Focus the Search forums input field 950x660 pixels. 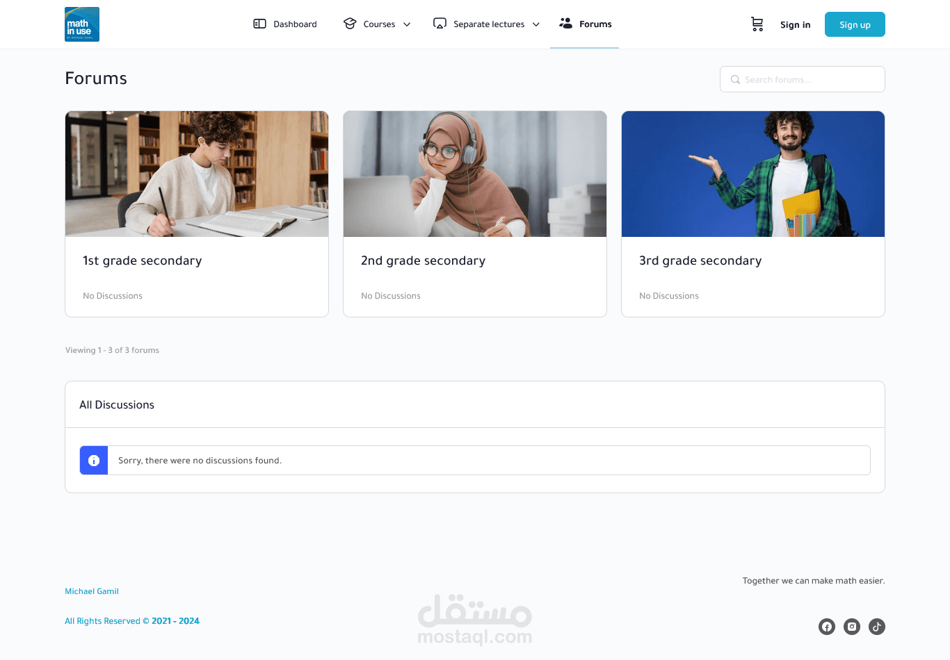[x=803, y=79]
